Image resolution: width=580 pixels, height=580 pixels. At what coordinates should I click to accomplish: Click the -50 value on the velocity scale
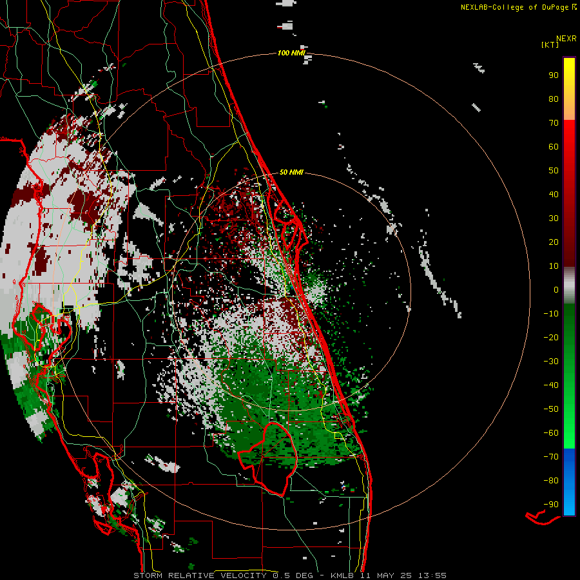551,409
